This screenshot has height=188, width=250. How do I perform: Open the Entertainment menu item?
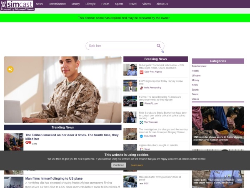pyautogui.click(x=57, y=4)
